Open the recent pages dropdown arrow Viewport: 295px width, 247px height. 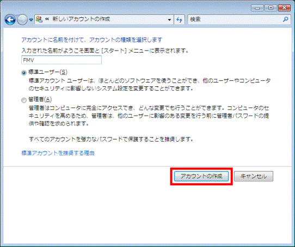tap(31, 20)
